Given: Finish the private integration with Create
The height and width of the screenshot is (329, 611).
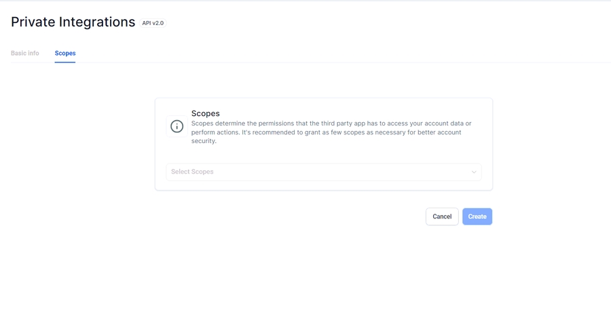Looking at the screenshot, I should click(477, 217).
